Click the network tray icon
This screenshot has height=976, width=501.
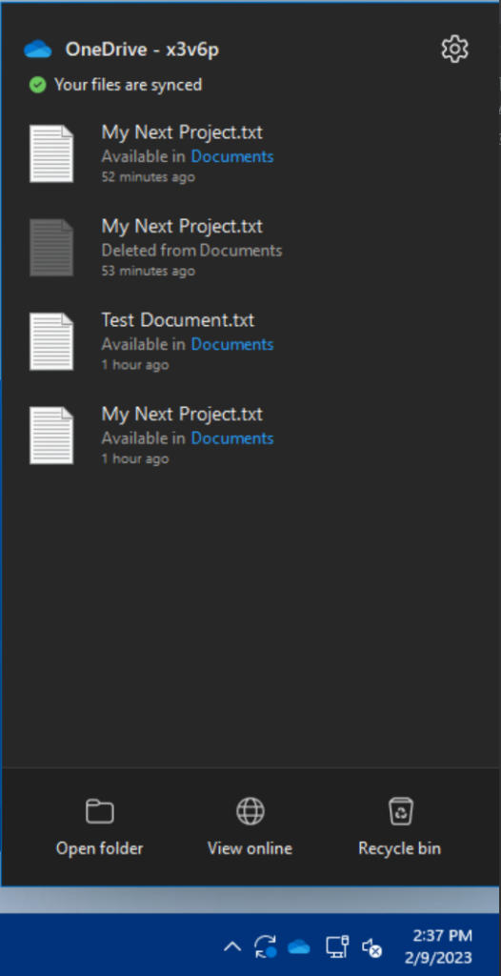point(337,946)
